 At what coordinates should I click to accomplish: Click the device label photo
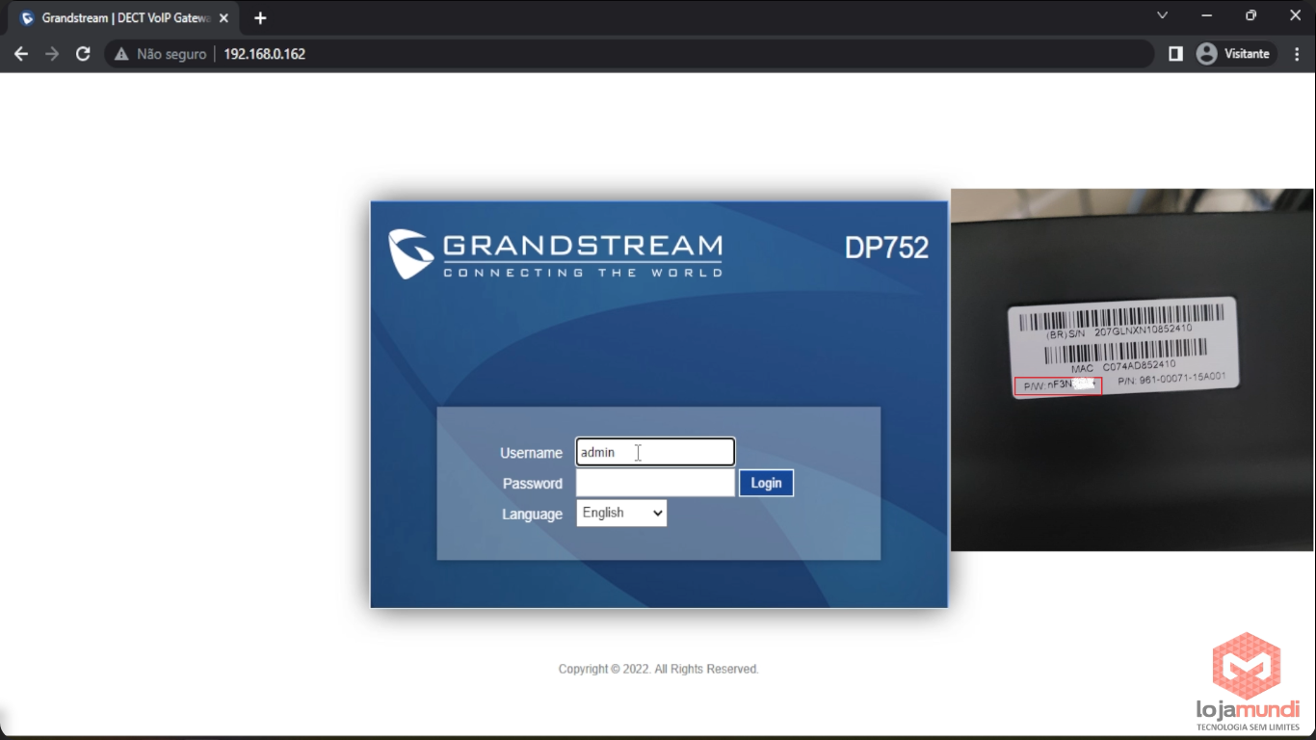click(1132, 370)
